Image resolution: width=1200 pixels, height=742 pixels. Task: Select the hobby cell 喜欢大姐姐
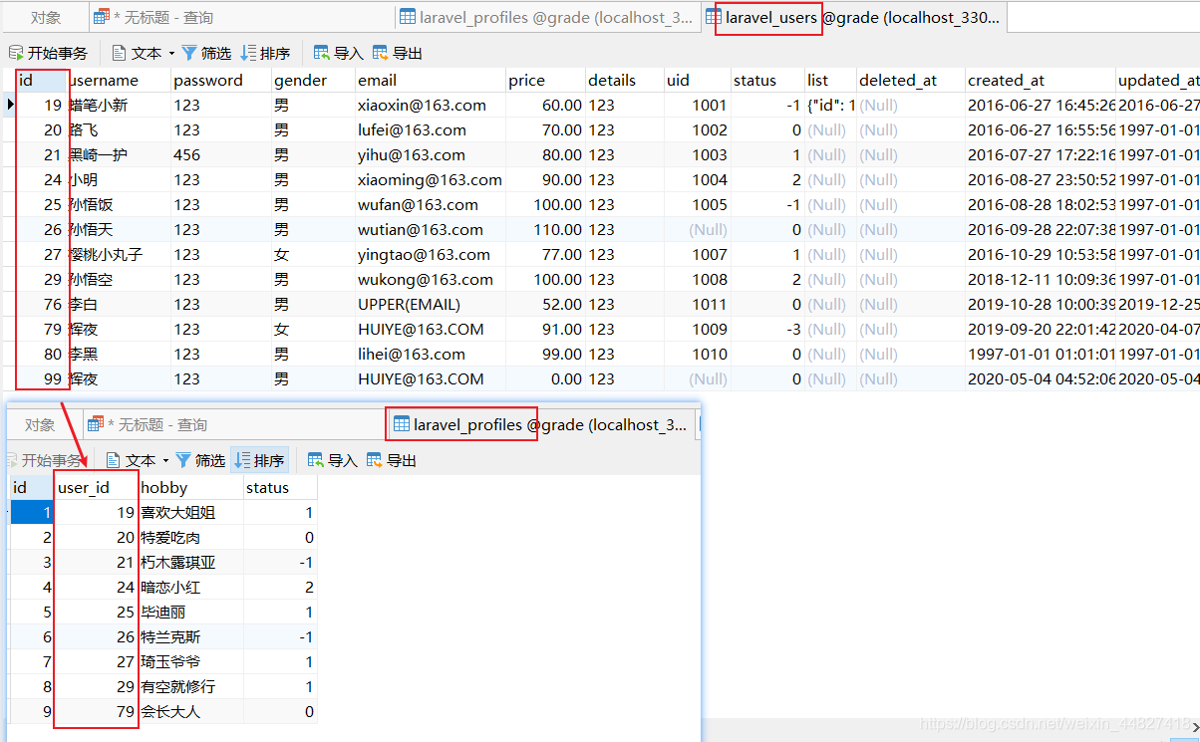[191, 512]
